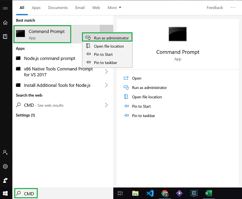Open the green E app on the taskbar
Image resolution: width=242 pixels, height=199 pixels.
(x=194, y=193)
